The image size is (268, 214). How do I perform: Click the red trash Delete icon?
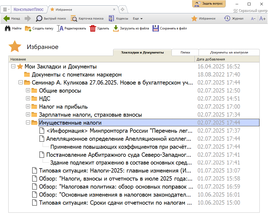pyautogui.click(x=93, y=28)
